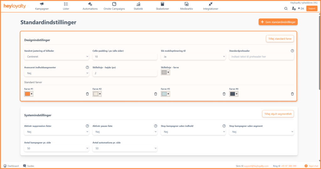Viewport: 321px width, 169px height.
Task: Click the search magnifier icon
Action: 286,8
